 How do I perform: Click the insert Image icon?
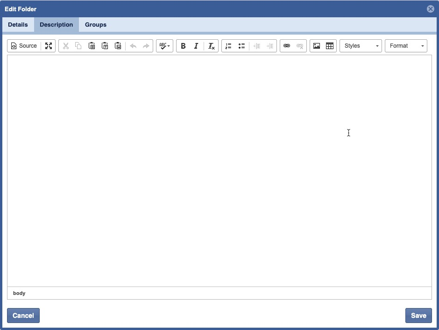click(317, 46)
